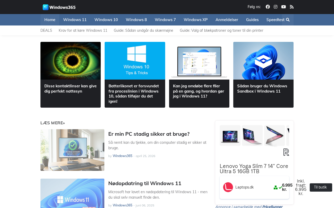This screenshot has height=208, width=334.
Task: Click the Windows365 author link dated april 25
Action: (122, 156)
